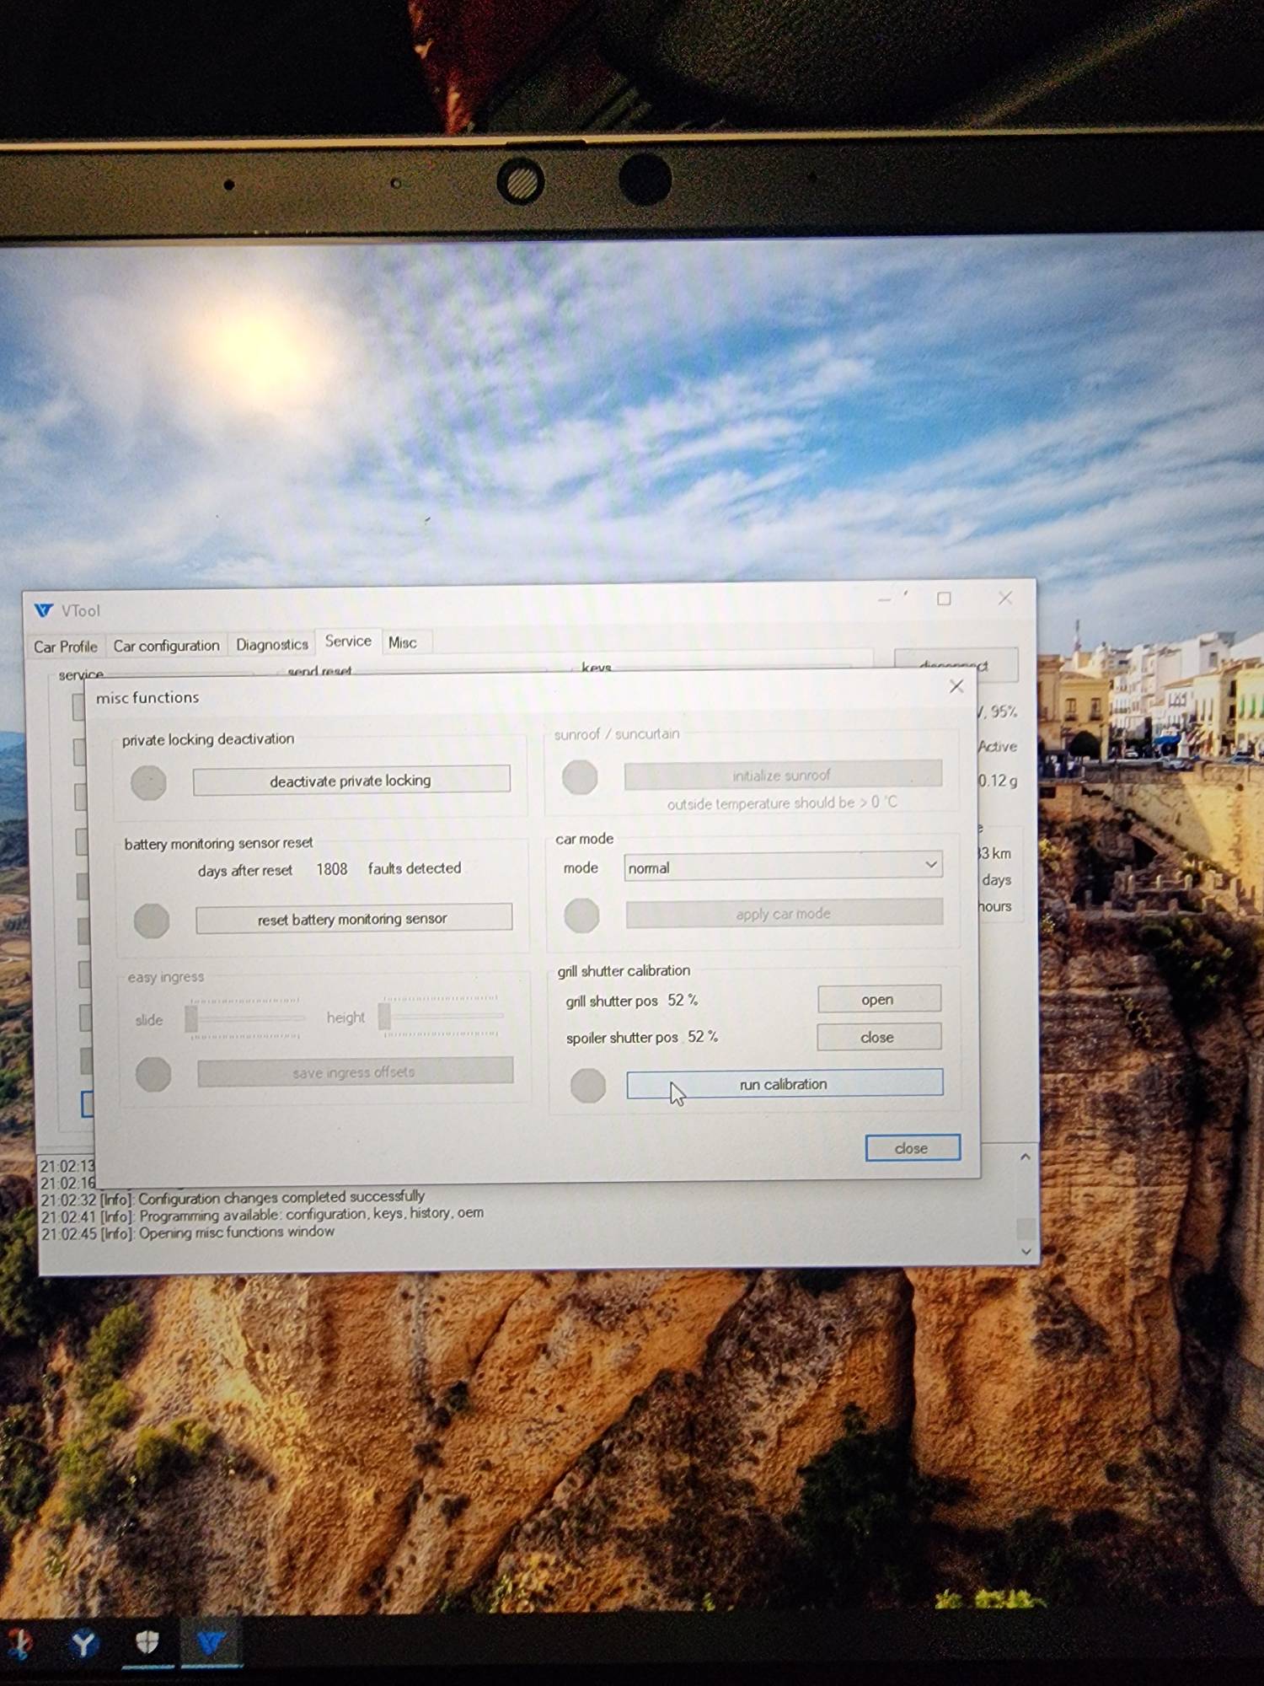Click the easy ingress slide slider
The image size is (1264, 1686).
point(193,1018)
